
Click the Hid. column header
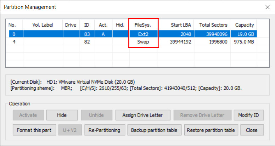[120, 25]
